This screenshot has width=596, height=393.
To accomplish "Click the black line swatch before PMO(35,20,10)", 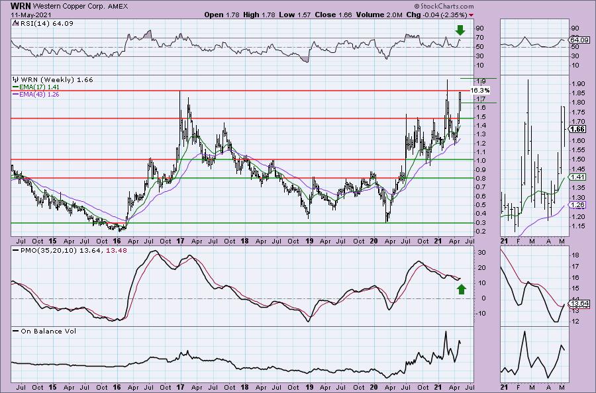I will tap(16, 251).
